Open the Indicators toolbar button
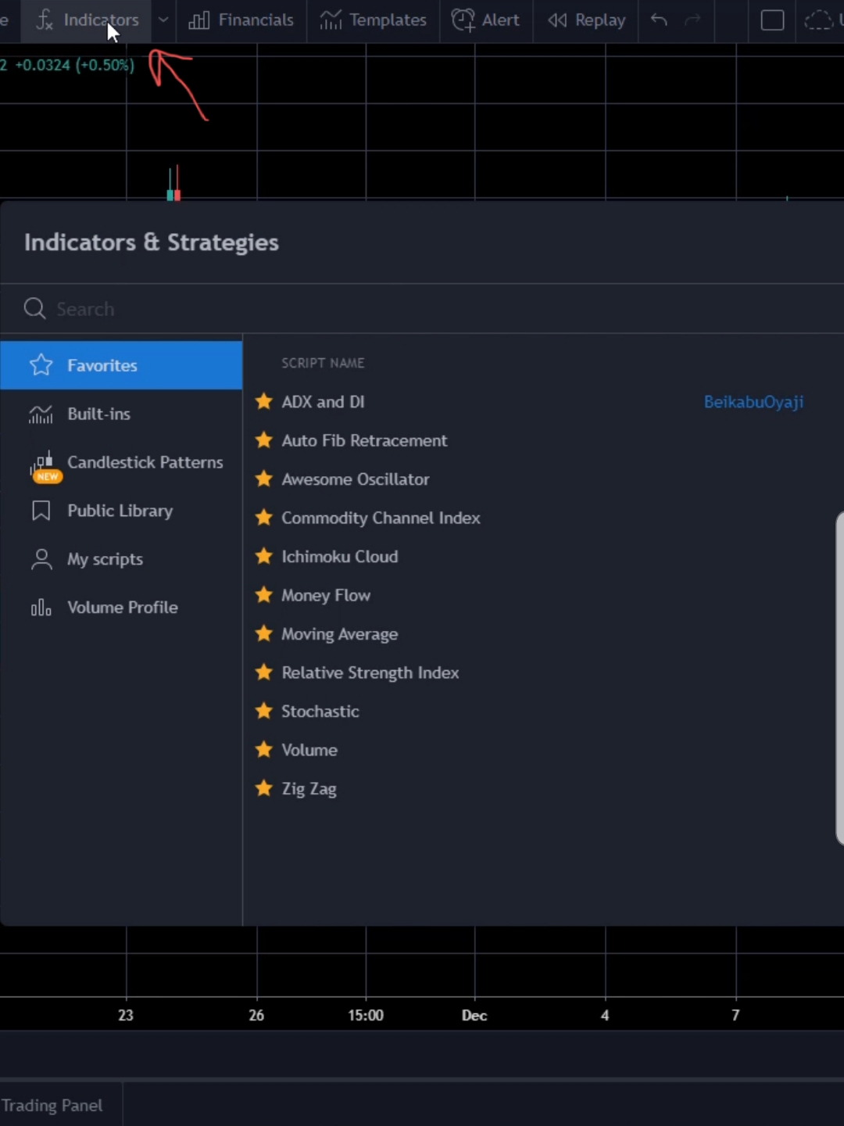844x1126 pixels. (x=87, y=20)
